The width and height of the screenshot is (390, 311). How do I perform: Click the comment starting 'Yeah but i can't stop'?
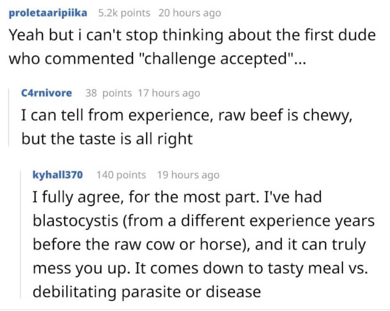pyautogui.click(x=192, y=47)
